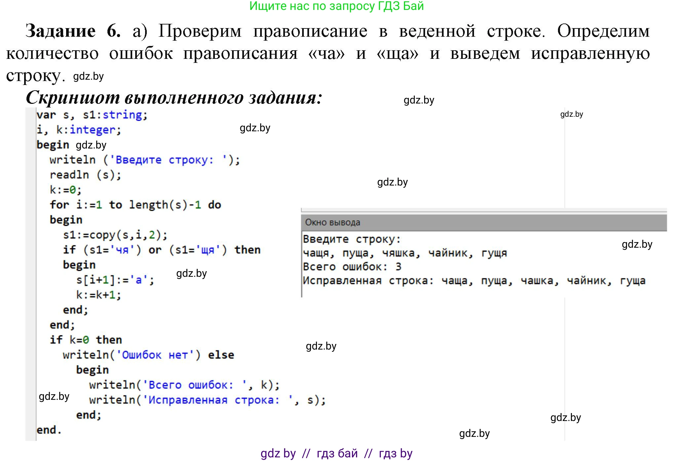This screenshot has height=461, width=674.
Task: Click the green 'Ищите нас по запросу ГДЗ Бай' header
Action: [x=337, y=6]
